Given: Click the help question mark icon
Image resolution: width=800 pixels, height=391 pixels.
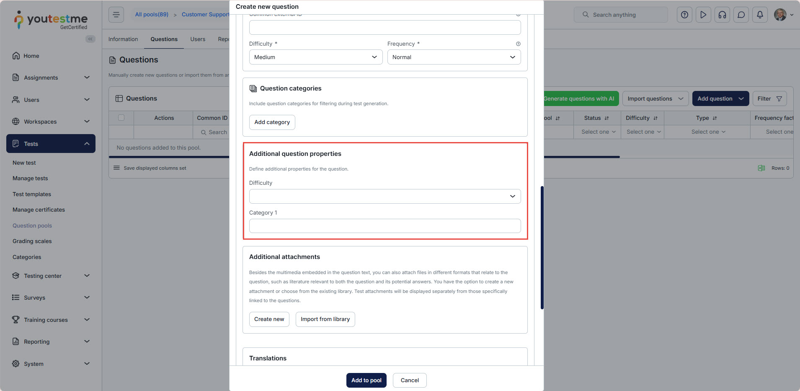Looking at the screenshot, I should (684, 15).
